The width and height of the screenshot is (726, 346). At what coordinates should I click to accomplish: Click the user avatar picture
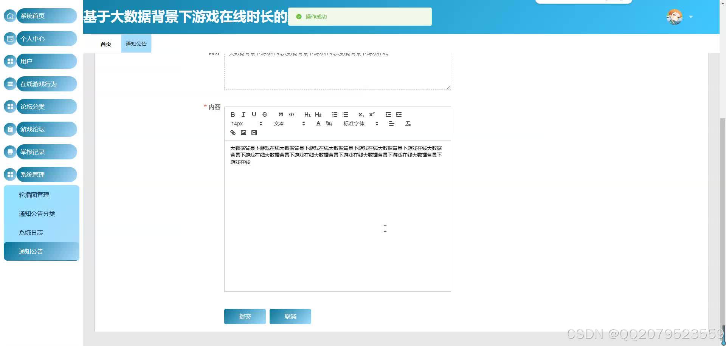pos(674,17)
